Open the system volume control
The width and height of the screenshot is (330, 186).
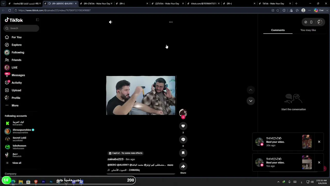pyautogui.click(x=312, y=182)
